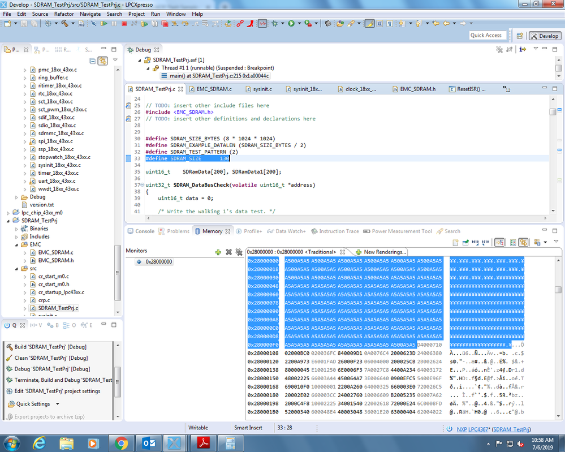This screenshot has height=452, width=565.
Task: Click the Open Perspective icon beside Develop
Action: [520, 36]
